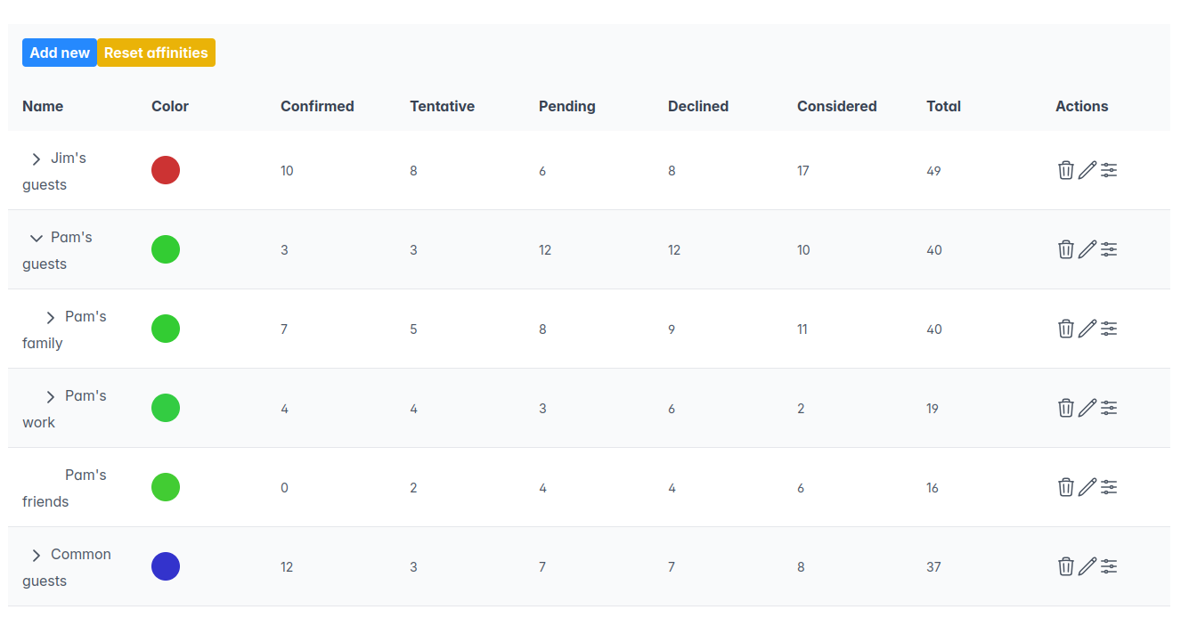Open affinity settings for Jim's guests

coord(1109,170)
